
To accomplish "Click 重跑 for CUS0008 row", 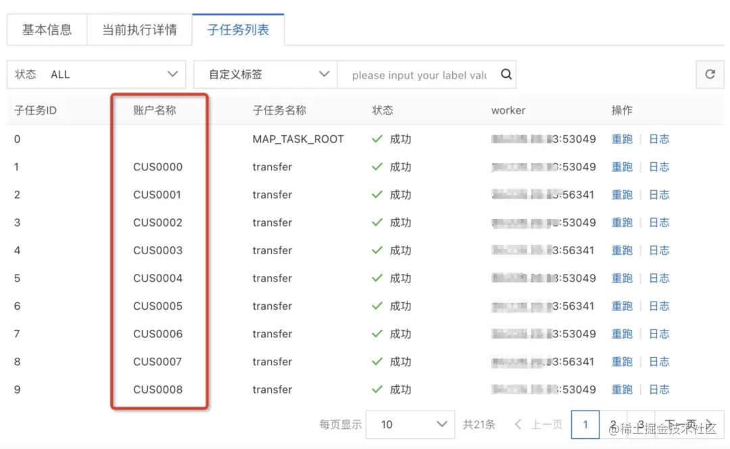I will tap(622, 389).
